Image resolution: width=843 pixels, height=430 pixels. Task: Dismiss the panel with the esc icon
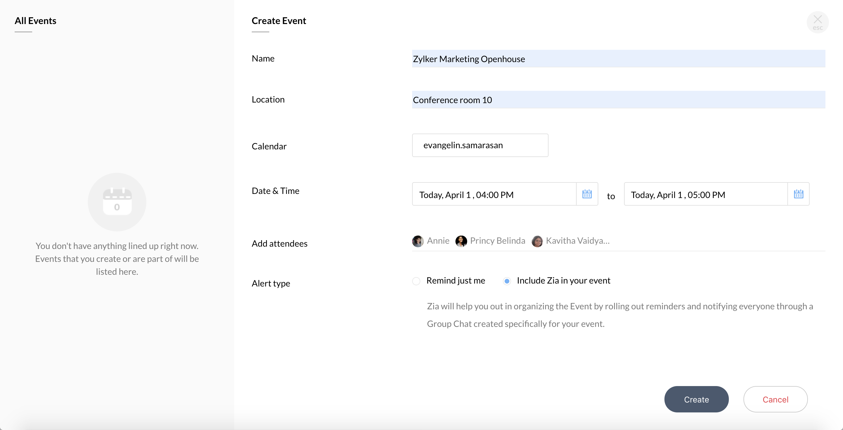coord(818,22)
